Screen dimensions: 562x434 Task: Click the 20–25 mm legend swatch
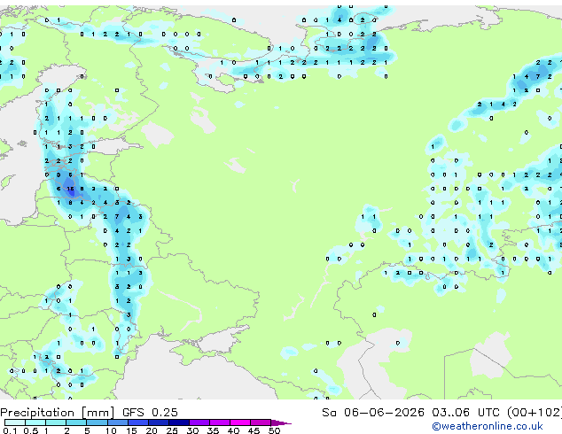coord(158,422)
